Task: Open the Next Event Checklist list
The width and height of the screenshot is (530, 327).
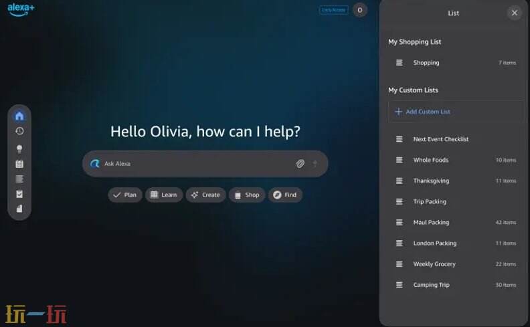Action: (x=456, y=139)
